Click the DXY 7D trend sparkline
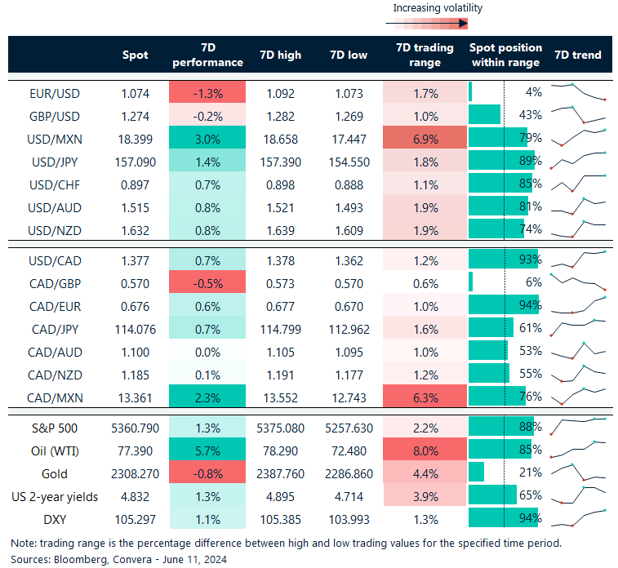The height and width of the screenshot is (568, 618). point(578,517)
